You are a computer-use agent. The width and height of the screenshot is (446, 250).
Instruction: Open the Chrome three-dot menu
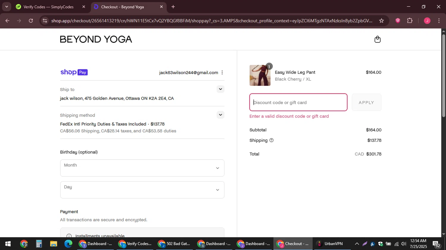[439, 21]
